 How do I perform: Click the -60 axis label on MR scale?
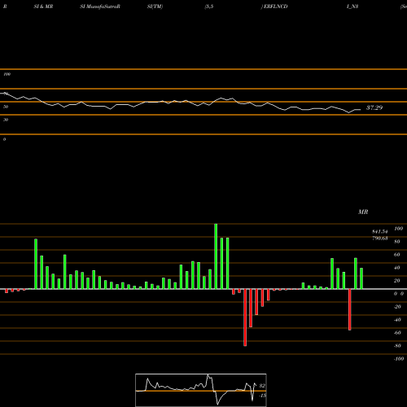tap(397, 333)
